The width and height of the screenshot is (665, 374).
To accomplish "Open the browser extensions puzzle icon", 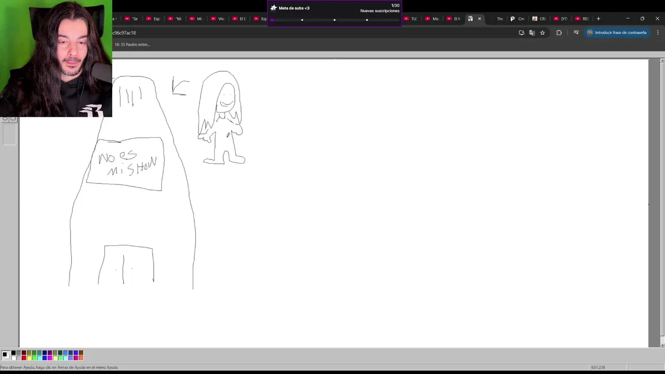I will pos(559,33).
